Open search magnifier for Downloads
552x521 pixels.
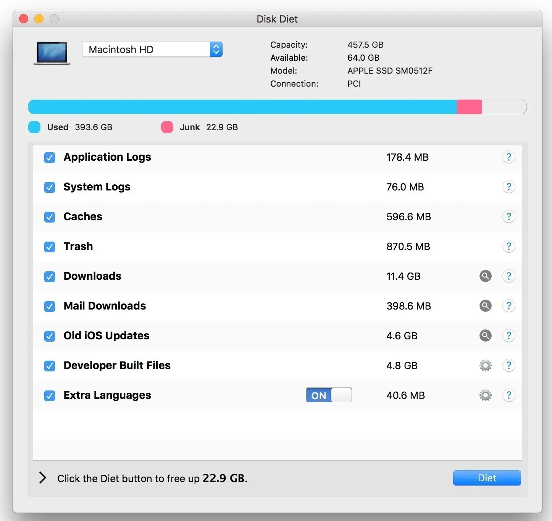point(485,276)
